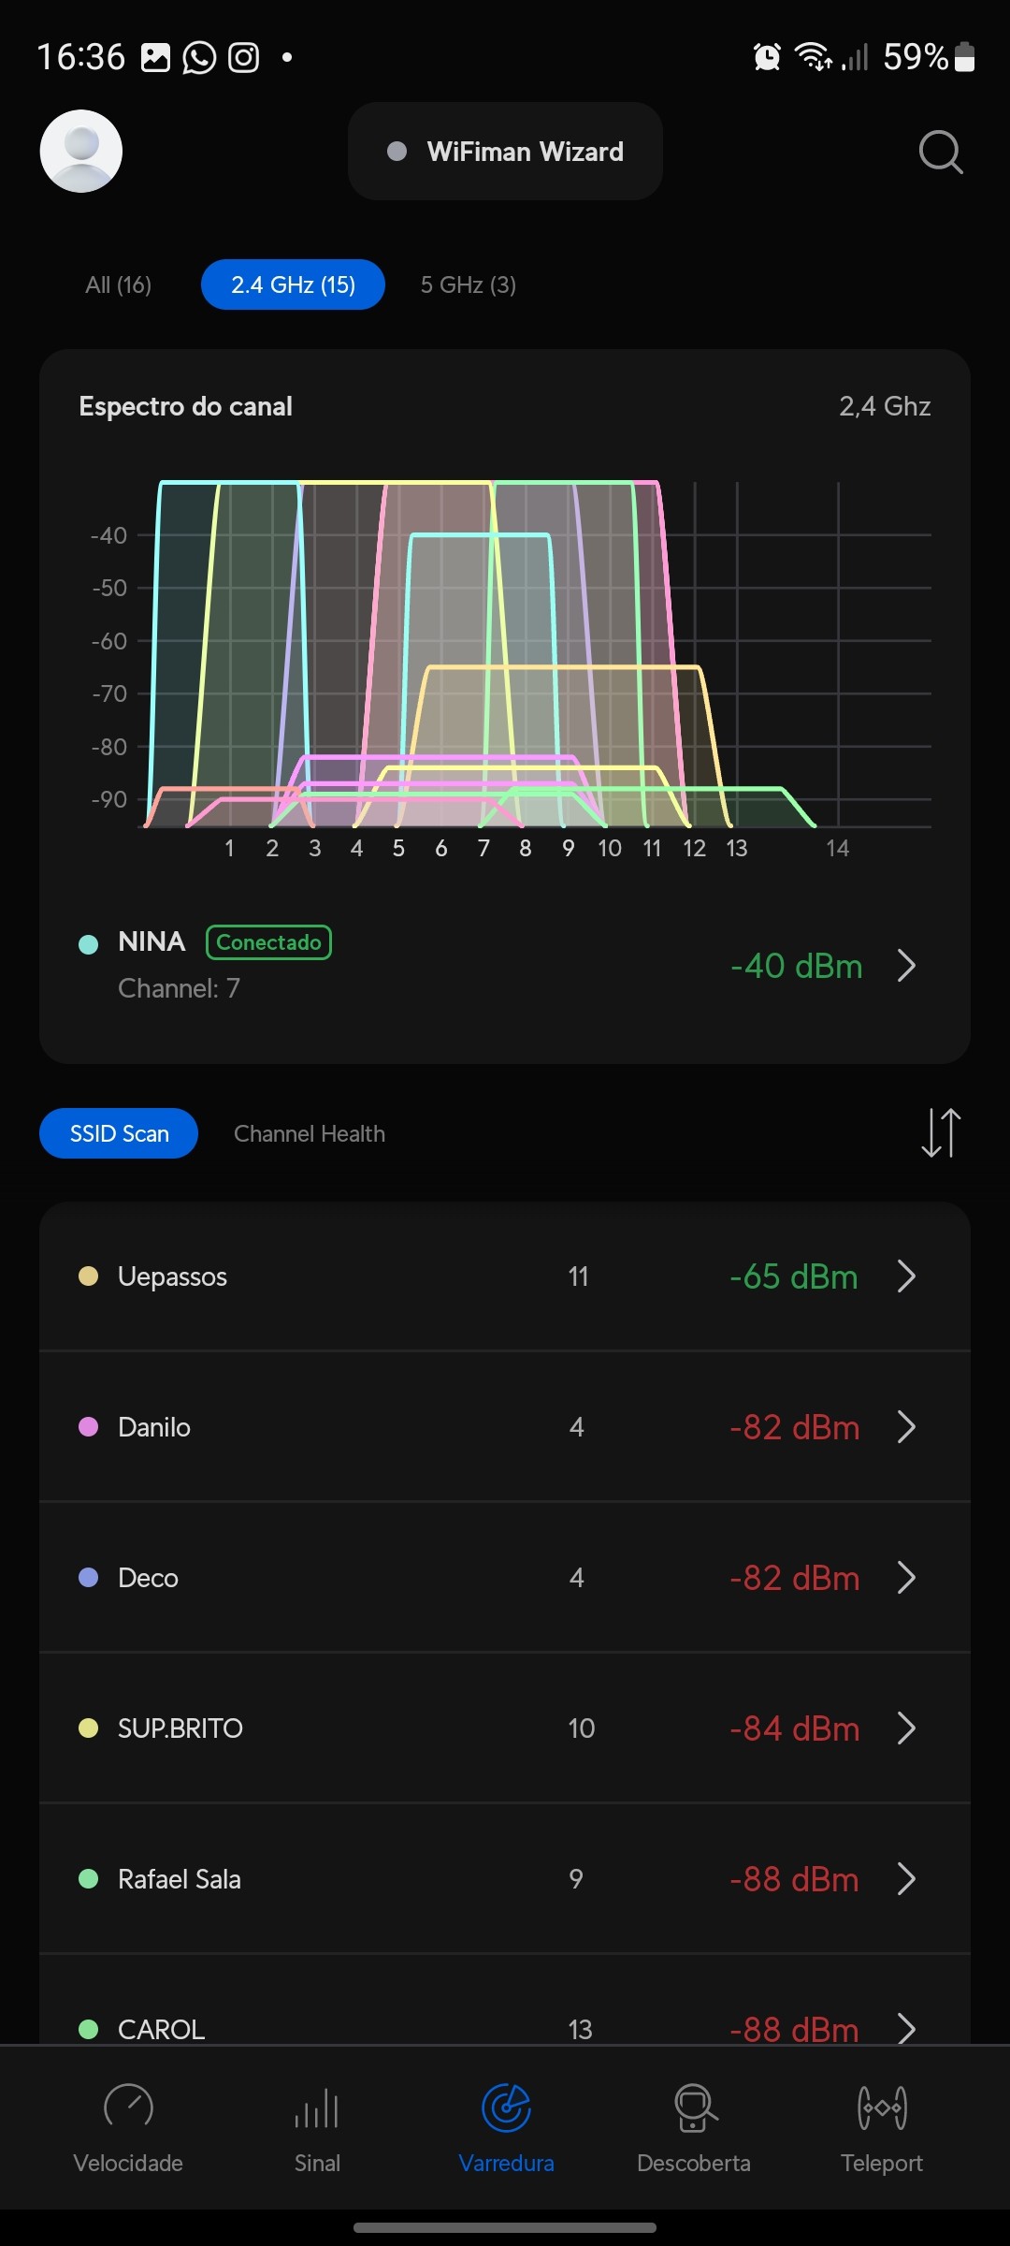
Task: Tap the yellow SUP.BRITO color dot
Action: (x=89, y=1728)
